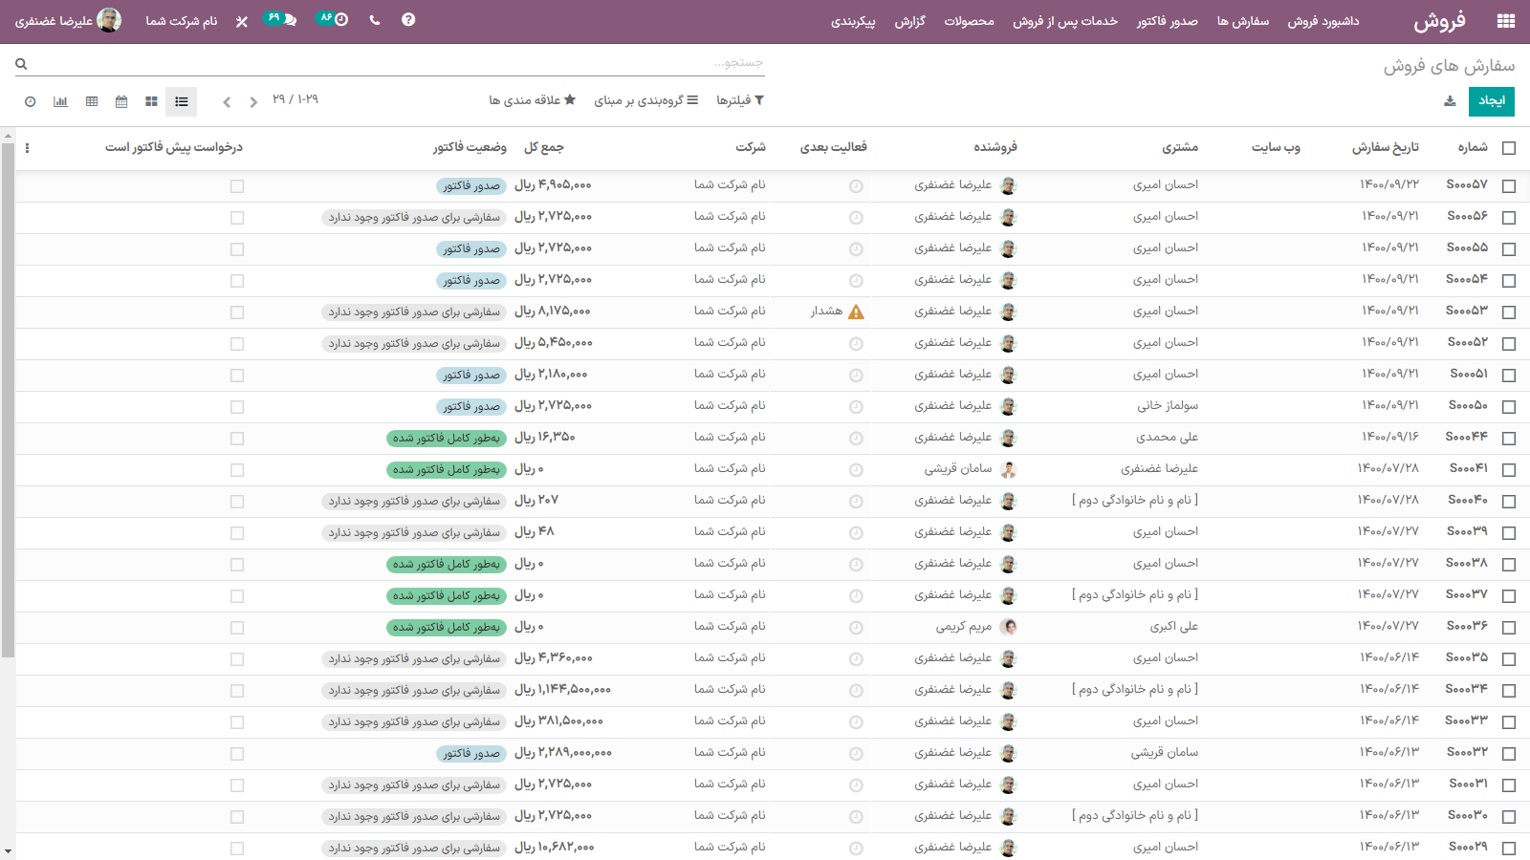Switch to calendar view

(x=121, y=101)
